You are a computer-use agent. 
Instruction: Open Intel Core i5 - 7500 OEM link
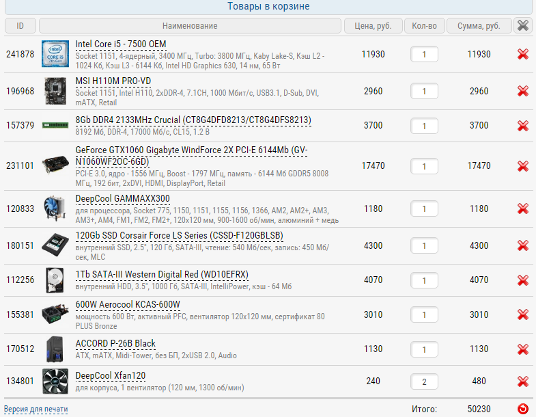pyautogui.click(x=121, y=44)
